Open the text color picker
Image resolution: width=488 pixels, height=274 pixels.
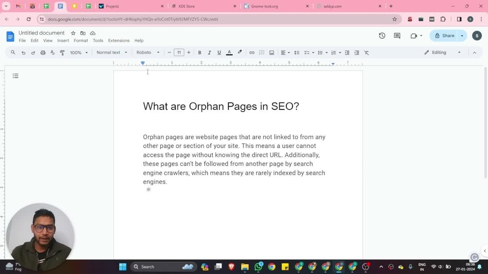pos(229,53)
